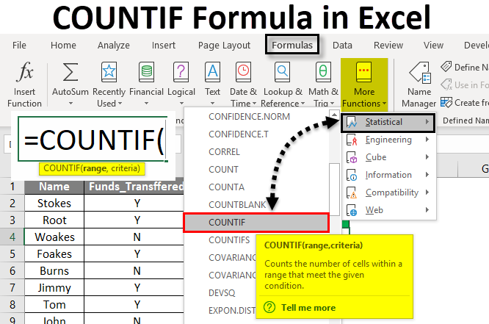Select row 4 header

pyautogui.click(x=12, y=237)
